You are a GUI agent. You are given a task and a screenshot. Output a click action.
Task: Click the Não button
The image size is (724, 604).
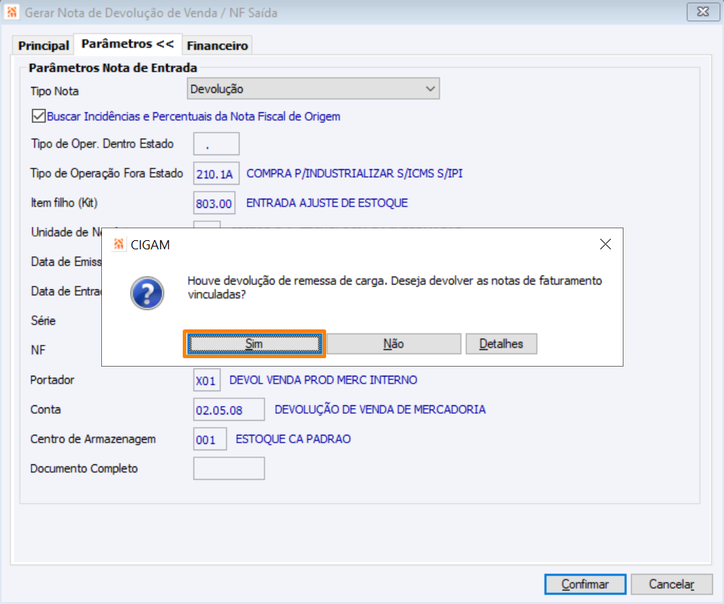pyautogui.click(x=394, y=343)
